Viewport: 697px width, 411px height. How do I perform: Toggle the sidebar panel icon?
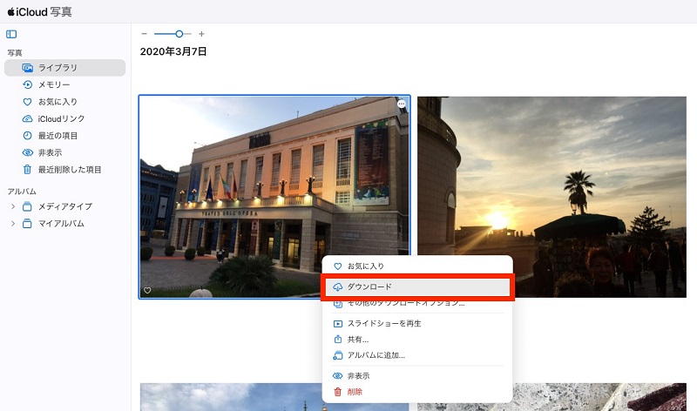11,34
